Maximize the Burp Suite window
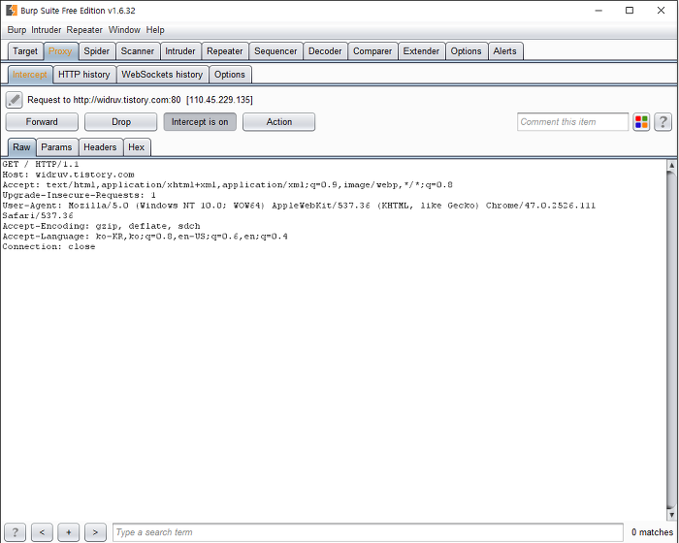Viewport: 679px width, 543px height. (630, 11)
